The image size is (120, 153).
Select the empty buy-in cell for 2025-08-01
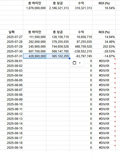(x=35, y=61)
